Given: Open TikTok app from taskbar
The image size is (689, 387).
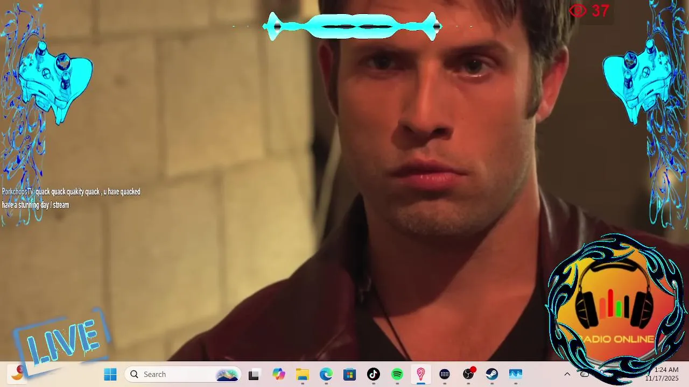Looking at the screenshot, I should point(374,374).
